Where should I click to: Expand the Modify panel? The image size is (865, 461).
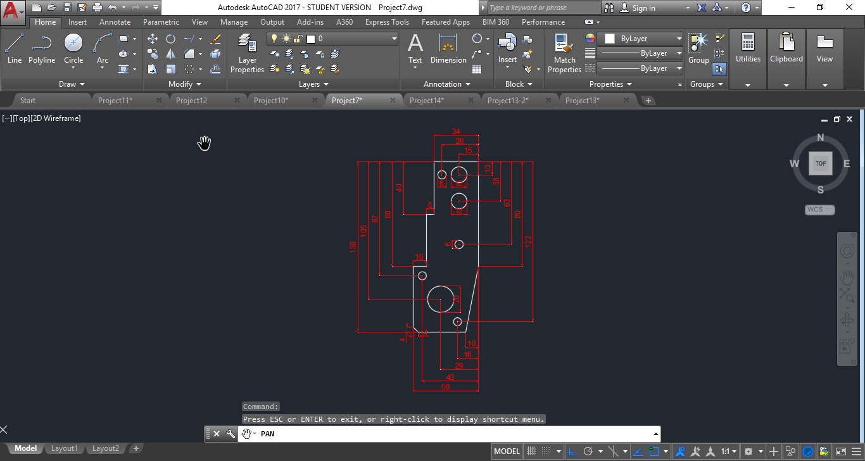(x=182, y=84)
